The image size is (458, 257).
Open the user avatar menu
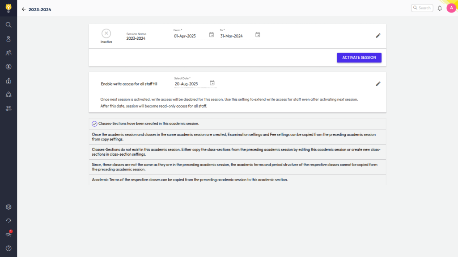pyautogui.click(x=451, y=8)
